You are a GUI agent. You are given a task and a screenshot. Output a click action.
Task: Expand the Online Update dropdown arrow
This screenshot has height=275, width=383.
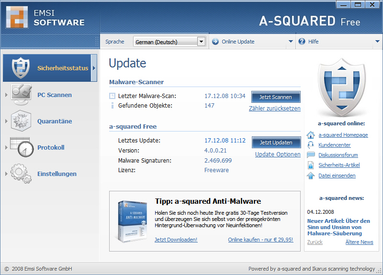291,42
